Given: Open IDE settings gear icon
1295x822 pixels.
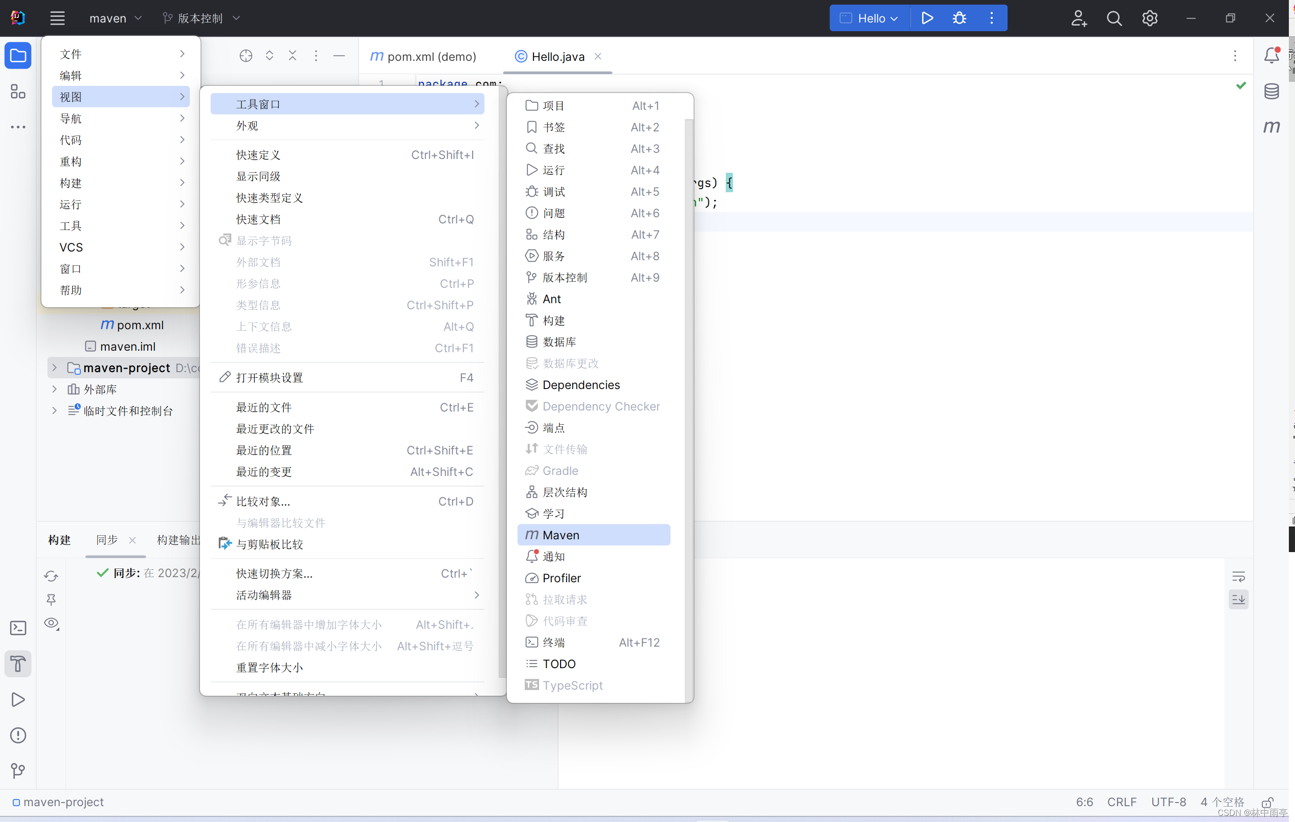Looking at the screenshot, I should [1150, 18].
